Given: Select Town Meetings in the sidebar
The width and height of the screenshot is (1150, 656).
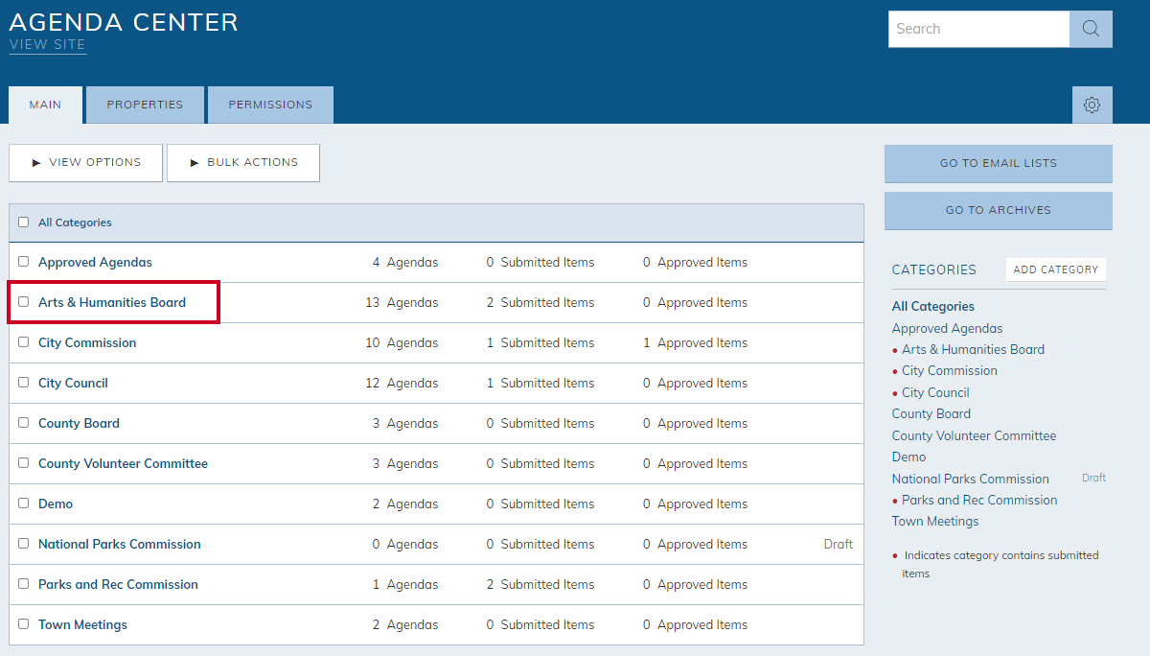Looking at the screenshot, I should 935,521.
